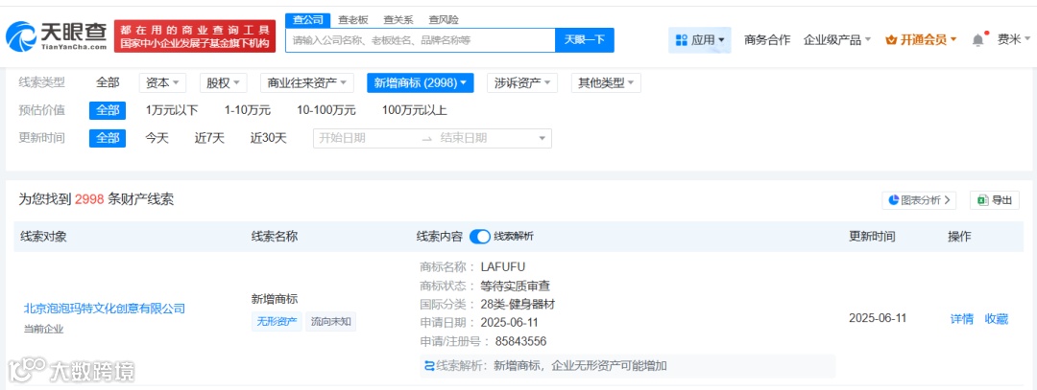Open the 商务合作 link
The width and height of the screenshot is (1037, 390).
[x=767, y=39]
